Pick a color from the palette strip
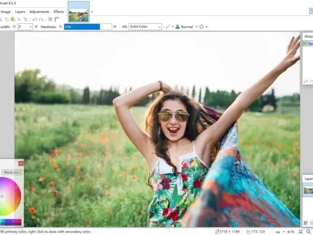The height and width of the screenshot is (235, 313). (10, 222)
